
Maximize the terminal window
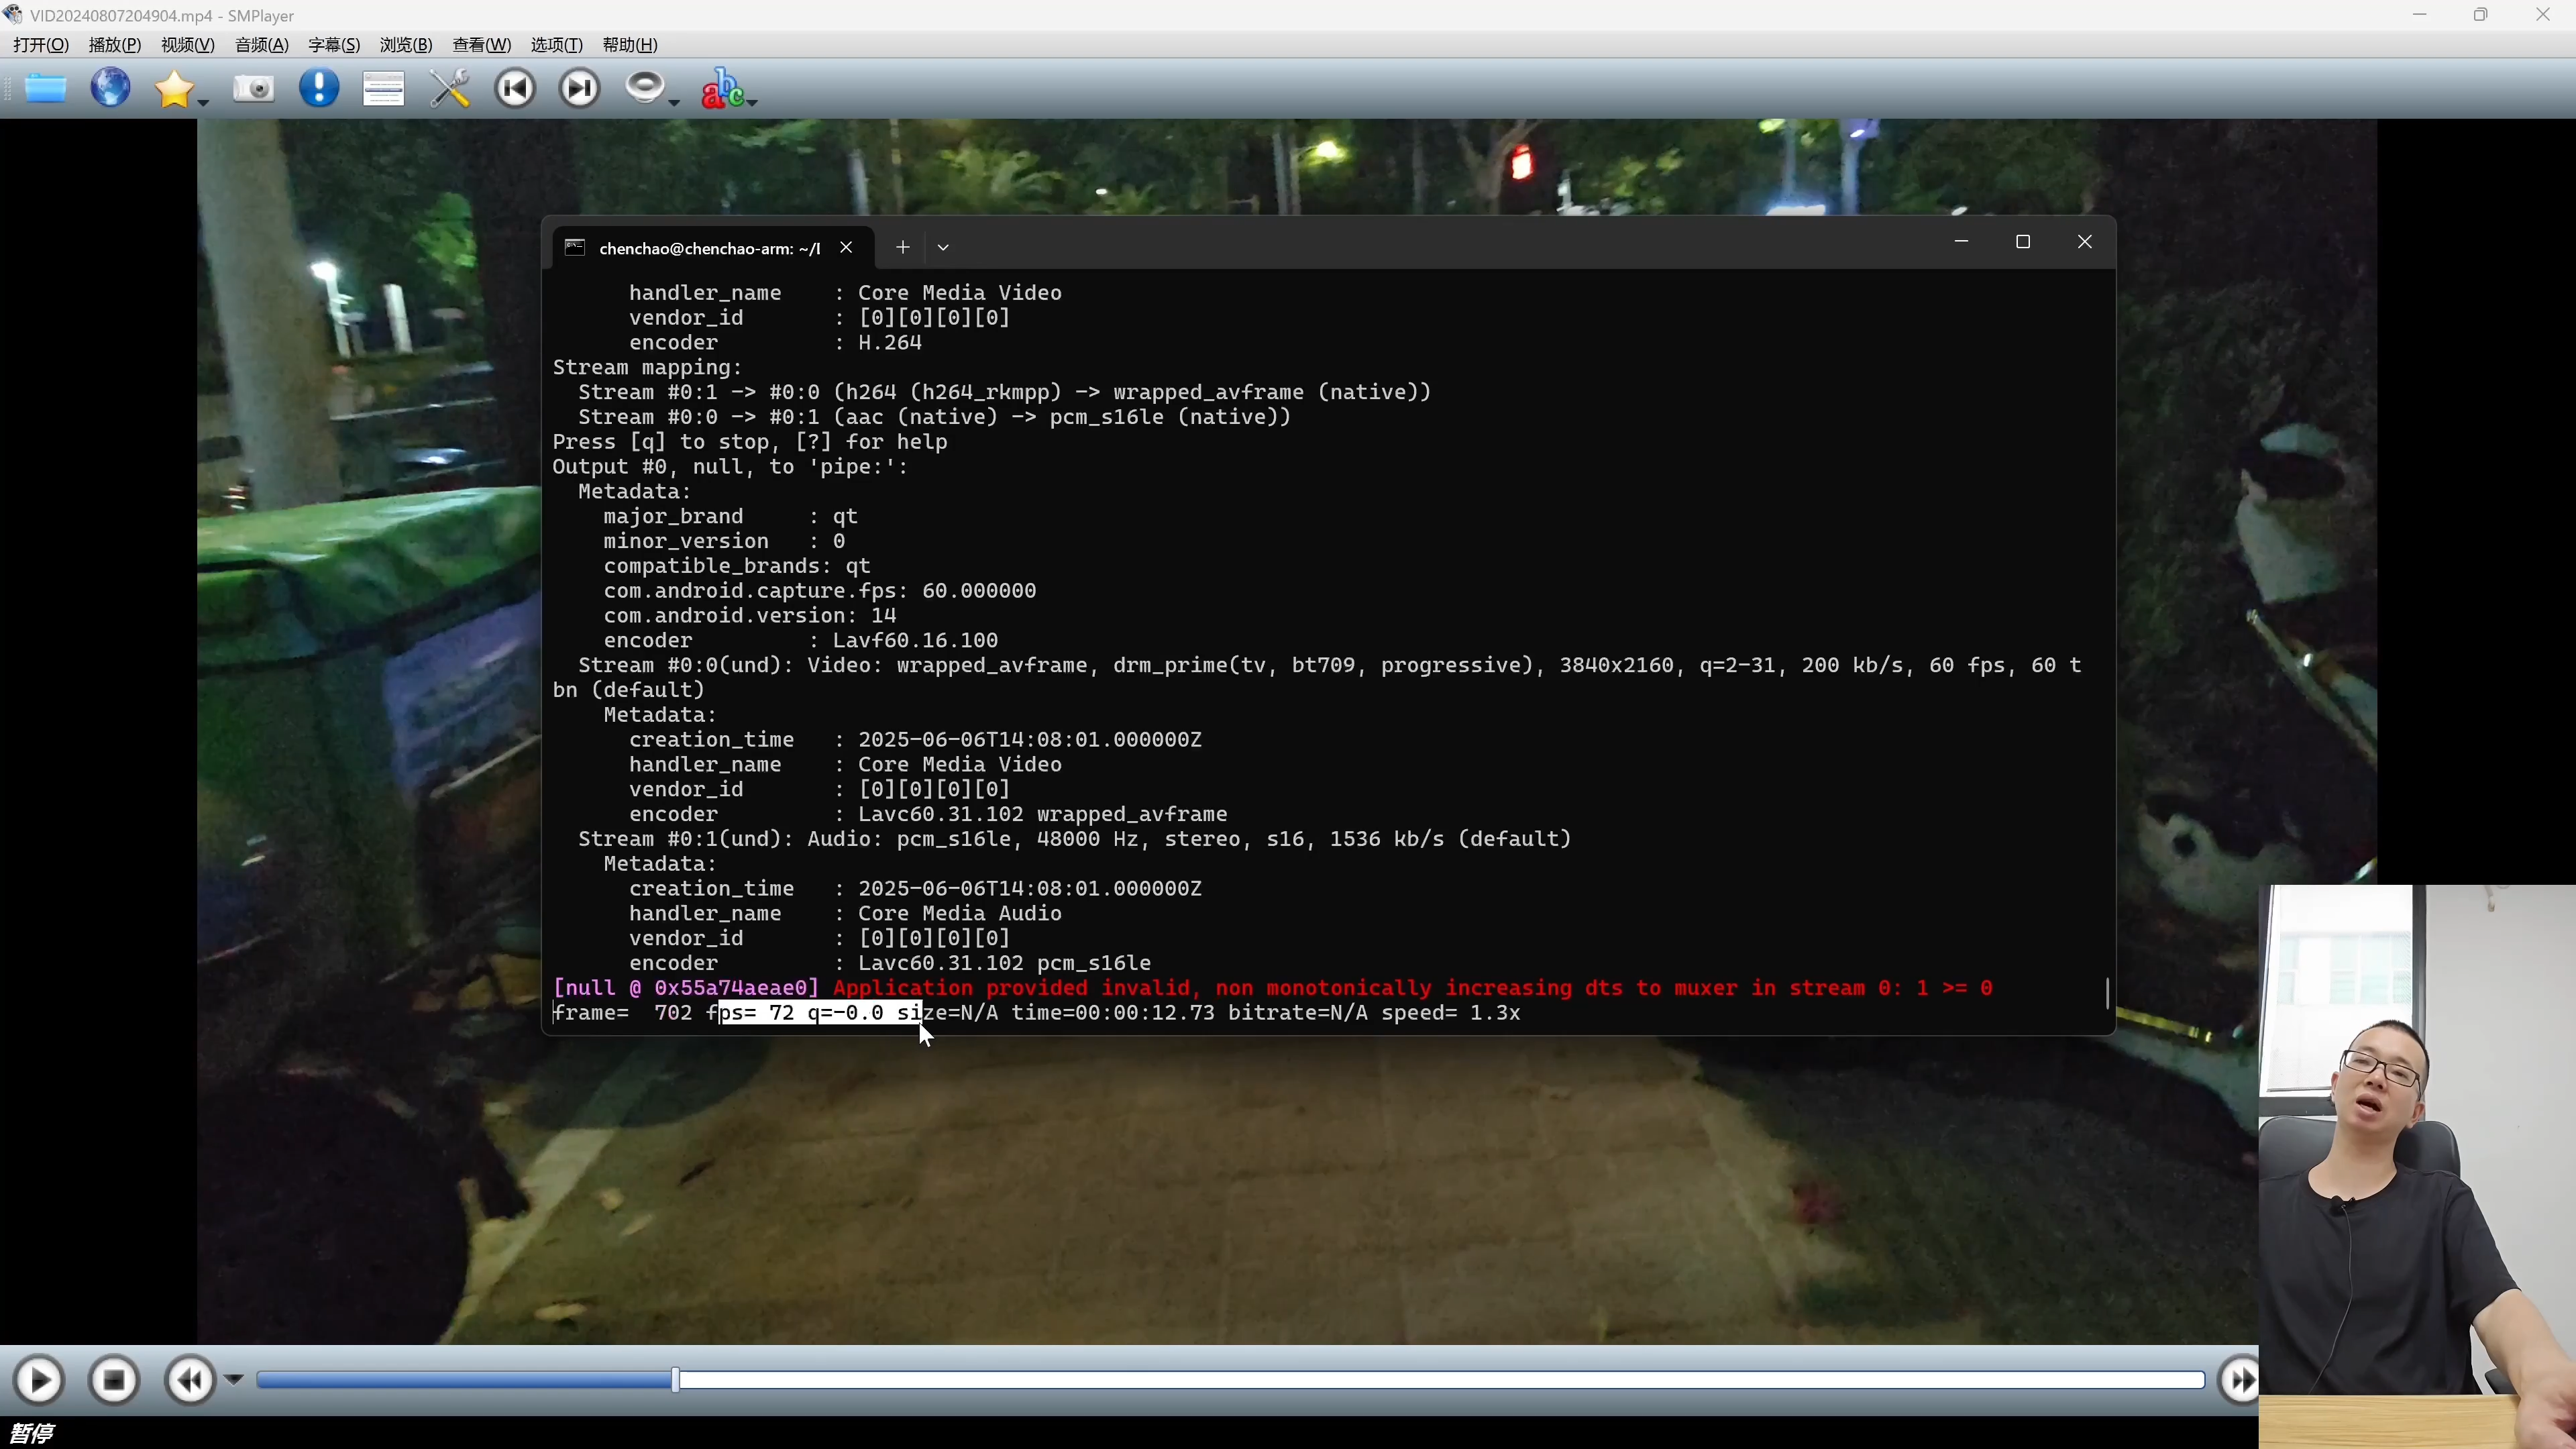[x=2023, y=242]
